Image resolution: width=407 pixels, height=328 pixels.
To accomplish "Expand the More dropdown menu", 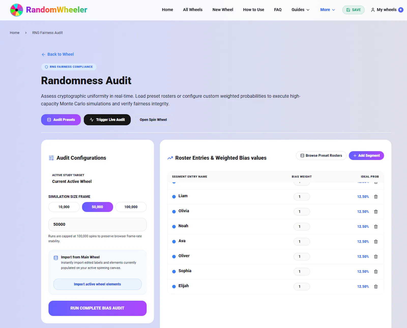I will (x=328, y=10).
